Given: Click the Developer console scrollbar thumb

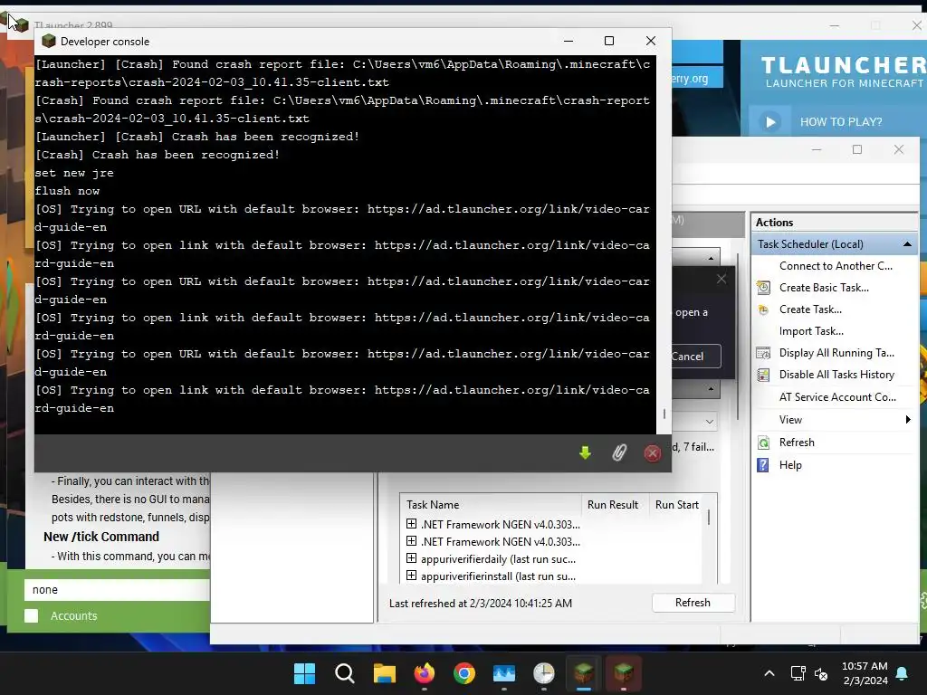Looking at the screenshot, I should (664, 414).
